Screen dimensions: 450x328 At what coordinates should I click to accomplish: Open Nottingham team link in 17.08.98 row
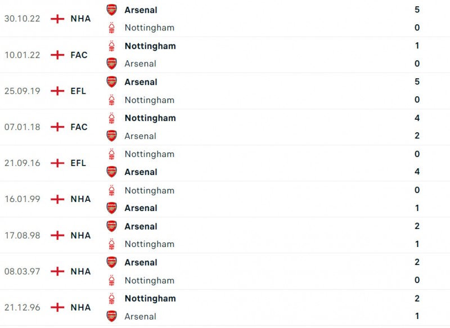[x=149, y=244]
